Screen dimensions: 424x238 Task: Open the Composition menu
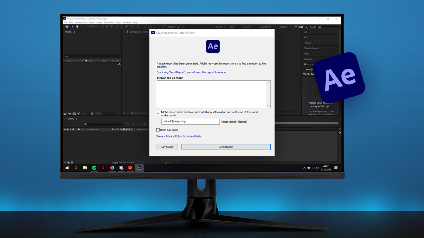point(81,22)
